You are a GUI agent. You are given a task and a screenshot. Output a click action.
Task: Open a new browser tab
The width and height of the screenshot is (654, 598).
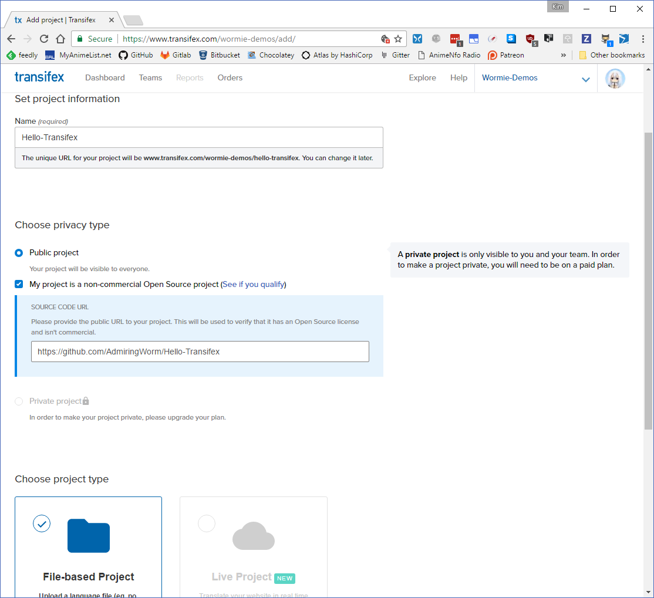(133, 20)
